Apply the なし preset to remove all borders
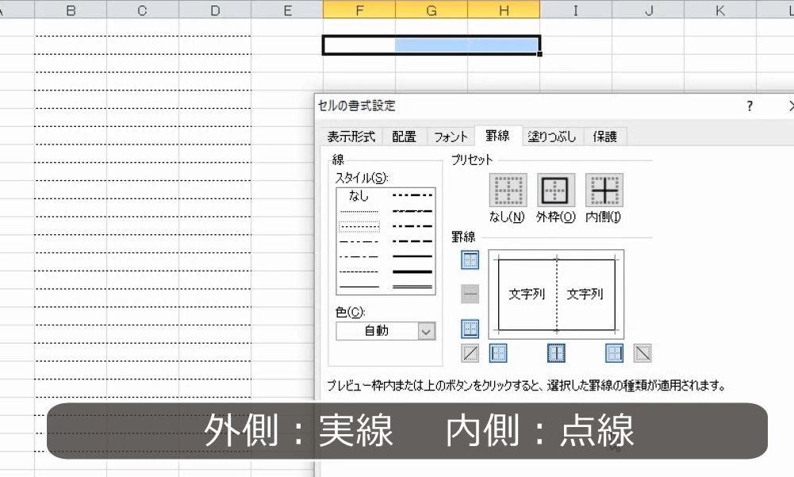This screenshot has width=794, height=477. [x=508, y=189]
